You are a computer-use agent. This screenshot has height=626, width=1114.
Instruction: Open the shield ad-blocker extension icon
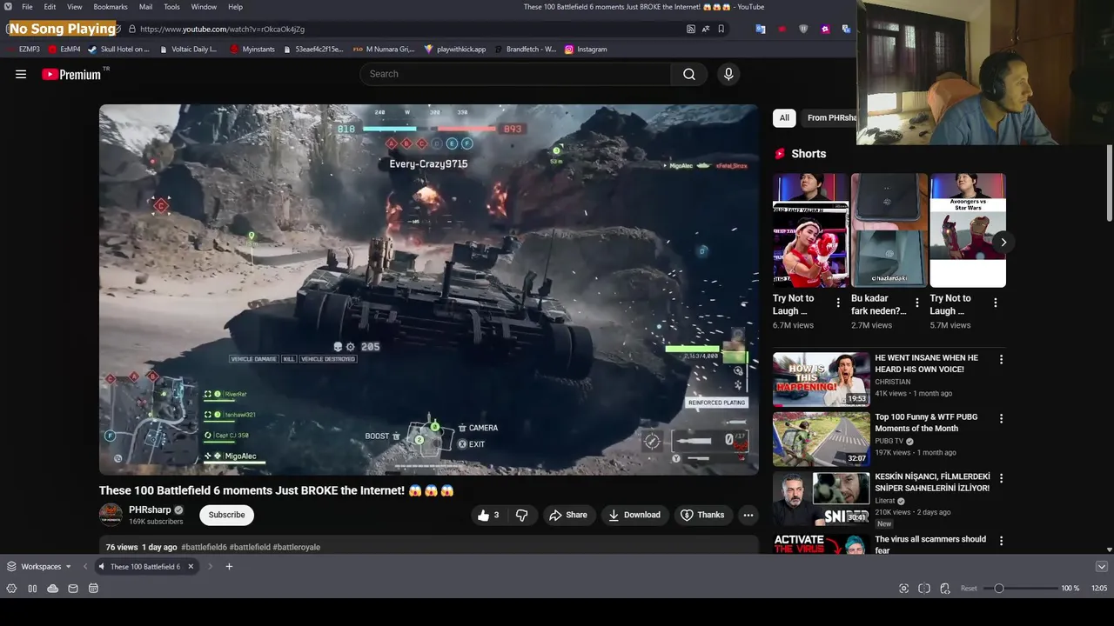pyautogui.click(x=803, y=29)
